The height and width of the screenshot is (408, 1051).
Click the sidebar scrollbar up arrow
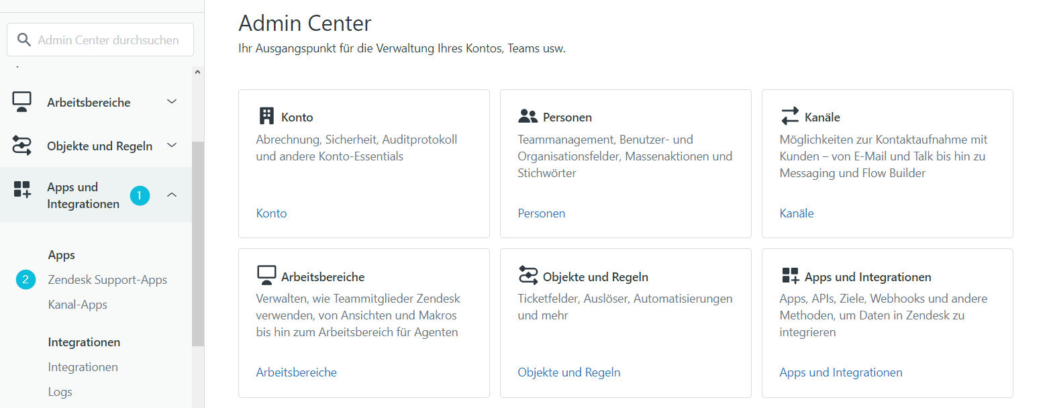pyautogui.click(x=197, y=72)
